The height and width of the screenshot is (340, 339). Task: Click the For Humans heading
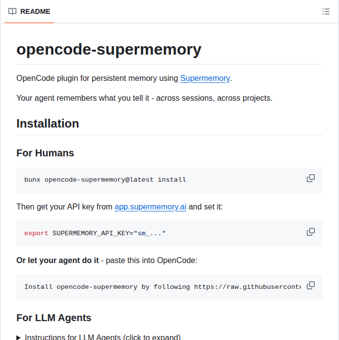pyautogui.click(x=45, y=153)
